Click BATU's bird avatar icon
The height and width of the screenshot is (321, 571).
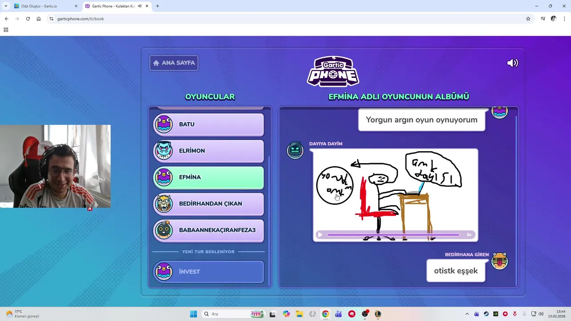164,124
